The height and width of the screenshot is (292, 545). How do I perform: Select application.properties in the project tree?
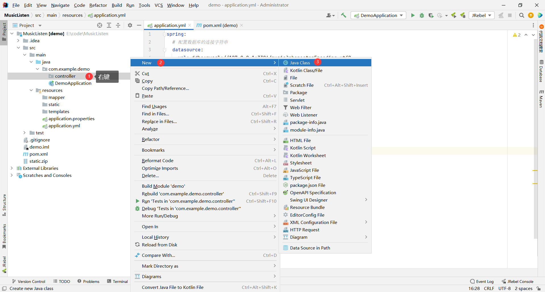pyautogui.click(x=71, y=119)
